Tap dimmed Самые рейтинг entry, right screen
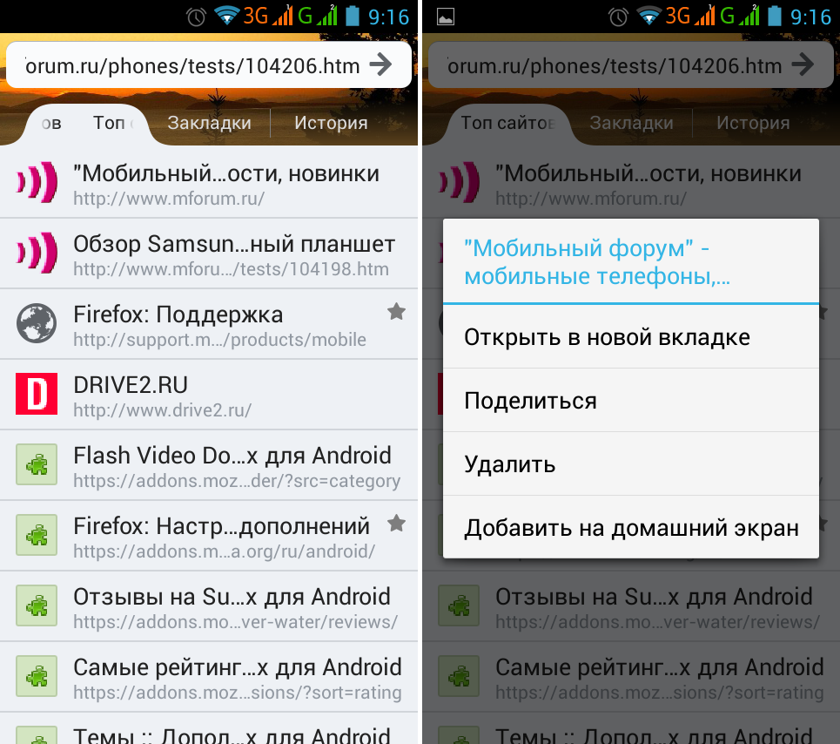The image size is (840, 744). pos(631,676)
